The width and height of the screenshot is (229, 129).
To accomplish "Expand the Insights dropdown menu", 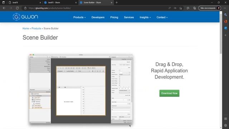I will coord(145,17).
